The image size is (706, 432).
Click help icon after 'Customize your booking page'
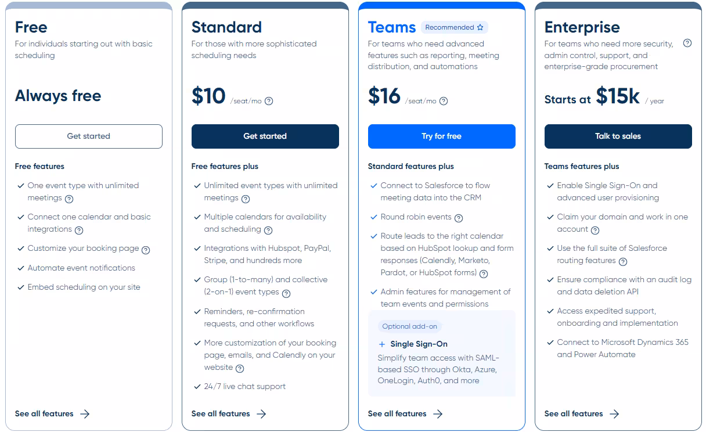(x=146, y=250)
